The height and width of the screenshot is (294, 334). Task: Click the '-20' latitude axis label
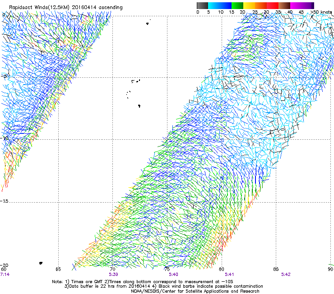point(4,265)
